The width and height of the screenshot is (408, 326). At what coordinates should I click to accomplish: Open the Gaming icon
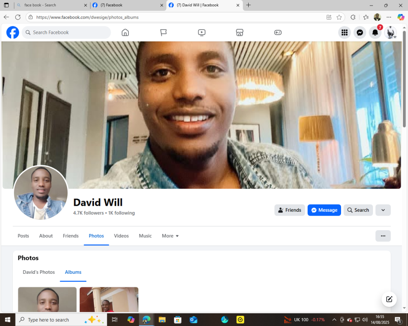[x=278, y=33]
